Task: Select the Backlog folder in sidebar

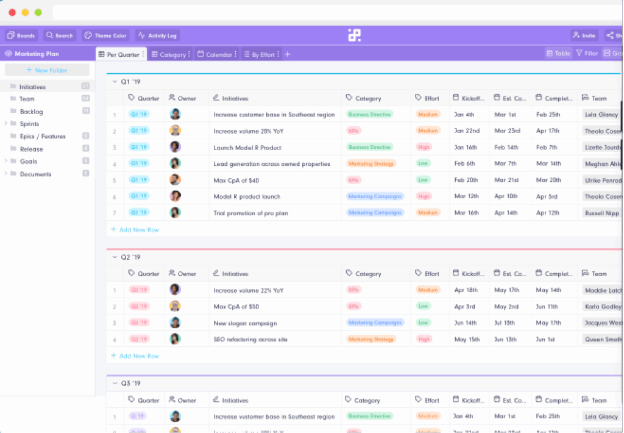Action: [31, 112]
